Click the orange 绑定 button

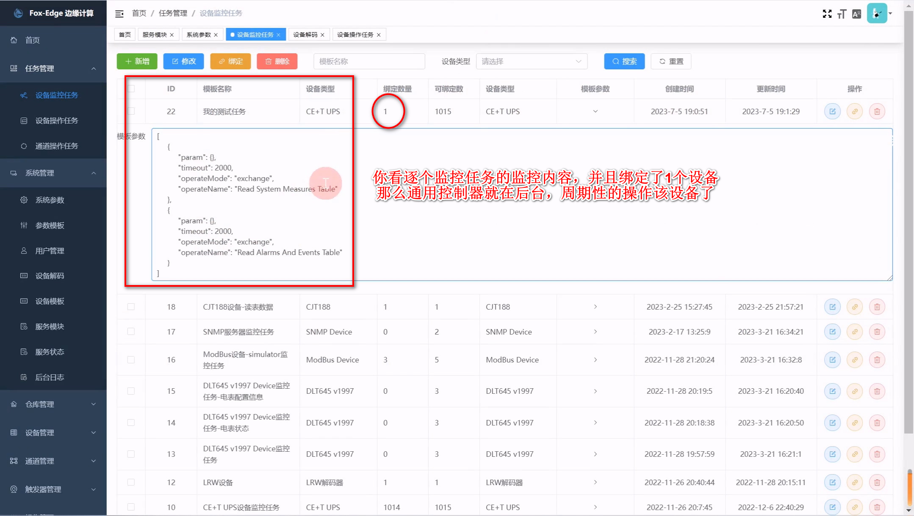click(x=230, y=61)
